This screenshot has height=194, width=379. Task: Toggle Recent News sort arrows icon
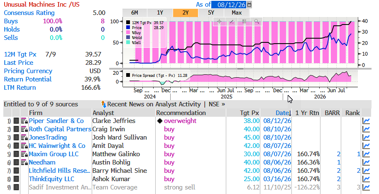(104, 104)
